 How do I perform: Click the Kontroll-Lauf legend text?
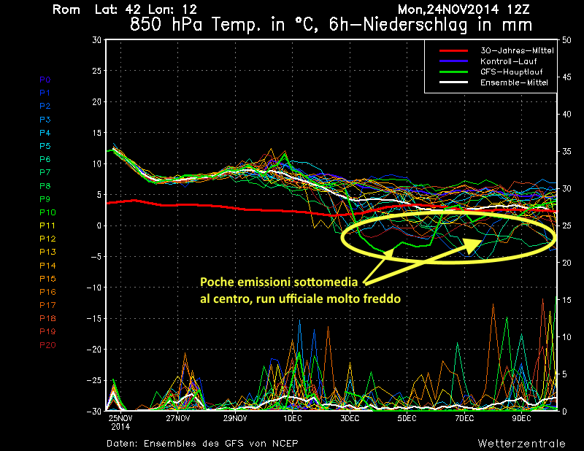coord(508,61)
